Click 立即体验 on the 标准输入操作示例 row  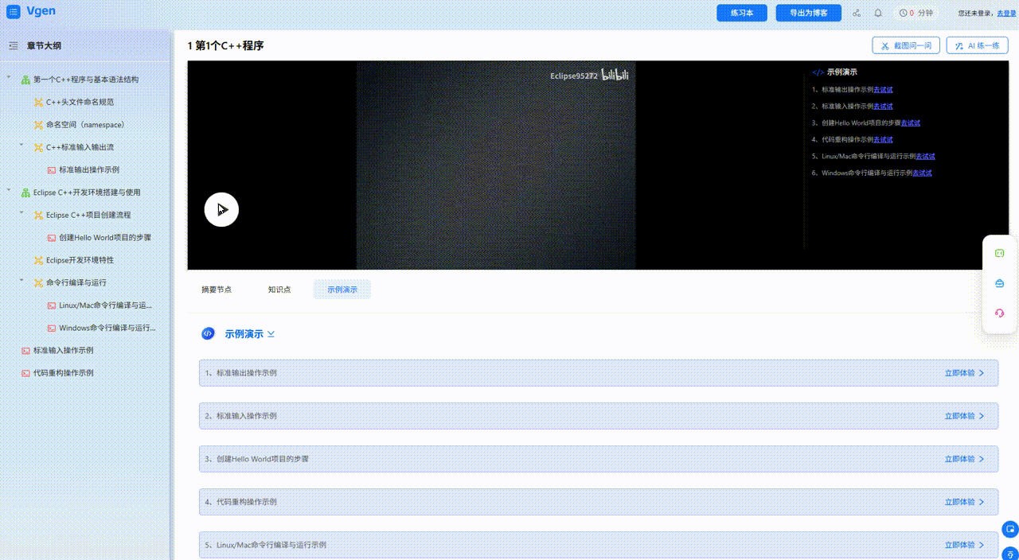964,416
